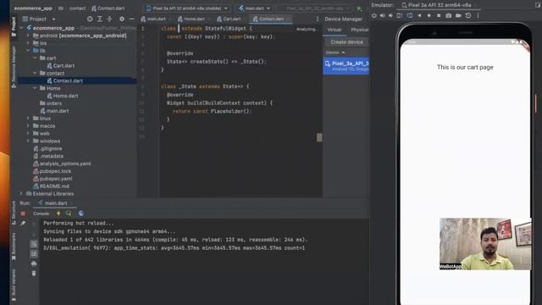Viewport: 542px width, 305px height.
Task: Collapse the Home folder
Action: pos(35,88)
